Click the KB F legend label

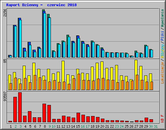pyautogui.click(x=162, y=119)
